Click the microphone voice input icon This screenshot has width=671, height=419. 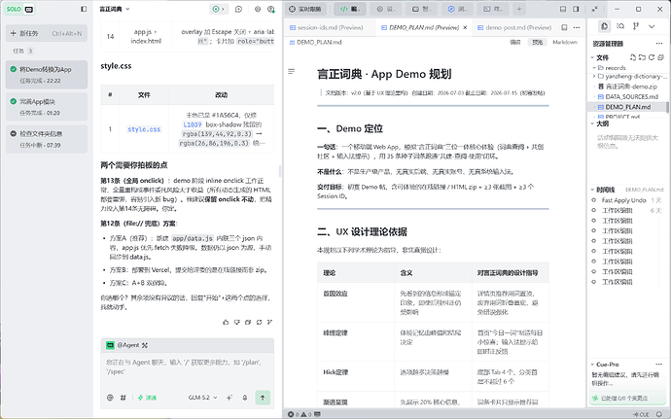click(245, 398)
